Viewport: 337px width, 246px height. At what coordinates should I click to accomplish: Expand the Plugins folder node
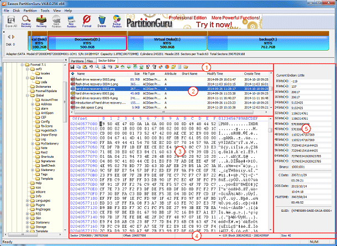27,205
